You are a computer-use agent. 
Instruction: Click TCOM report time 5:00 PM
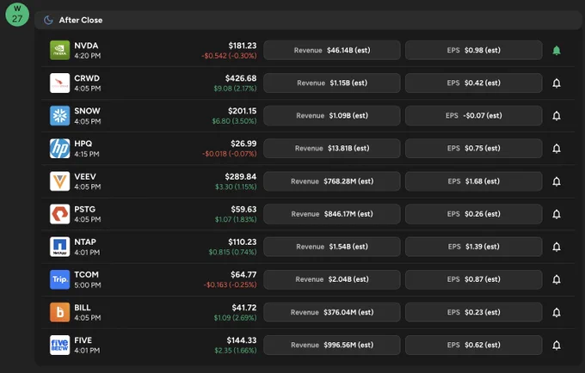tap(87, 285)
